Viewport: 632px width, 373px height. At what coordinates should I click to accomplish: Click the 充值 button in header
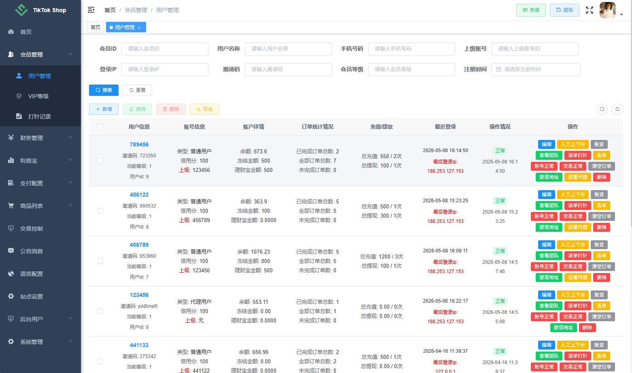[531, 10]
